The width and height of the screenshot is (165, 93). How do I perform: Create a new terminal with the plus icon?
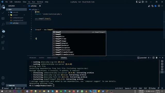(x=148, y=58)
